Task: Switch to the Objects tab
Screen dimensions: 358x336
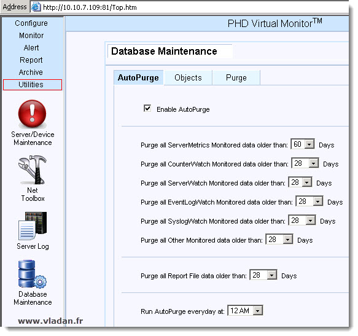Action: point(188,78)
